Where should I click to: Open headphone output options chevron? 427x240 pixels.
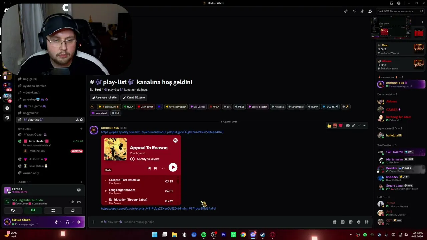point(72,222)
